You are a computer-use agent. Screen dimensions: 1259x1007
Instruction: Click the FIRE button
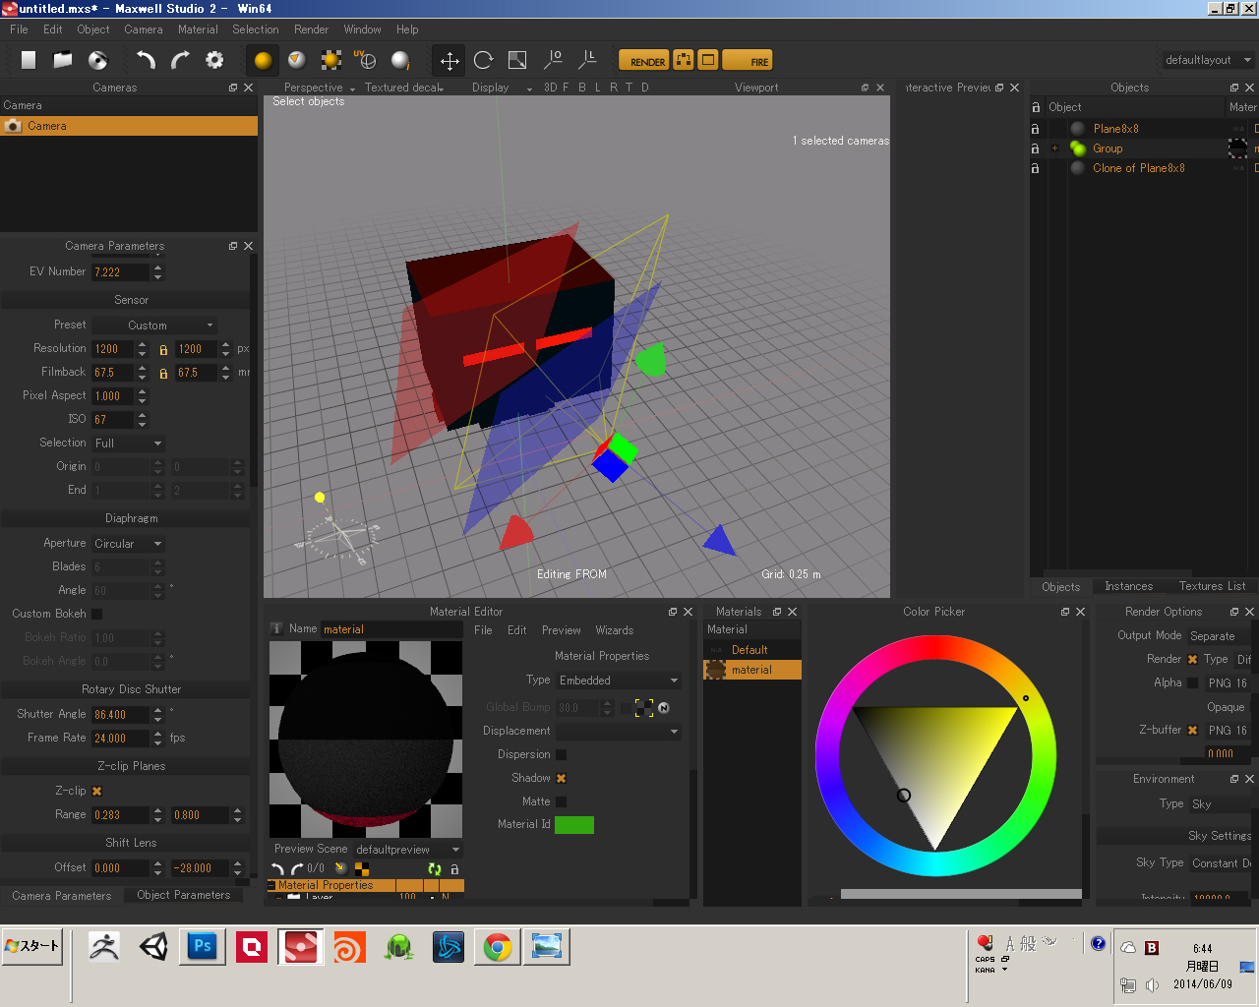click(747, 60)
